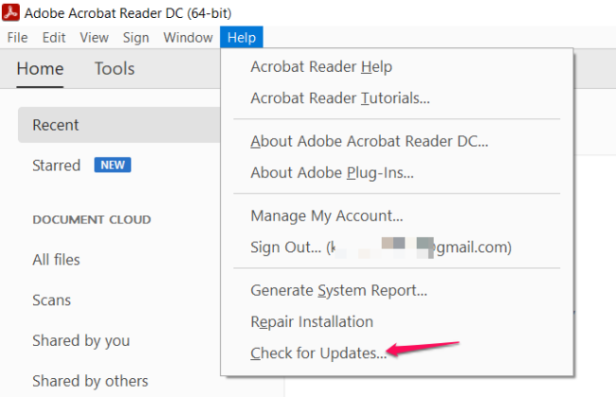Switch to the Home tab
Viewport: 616px width, 397px height.
pos(40,68)
